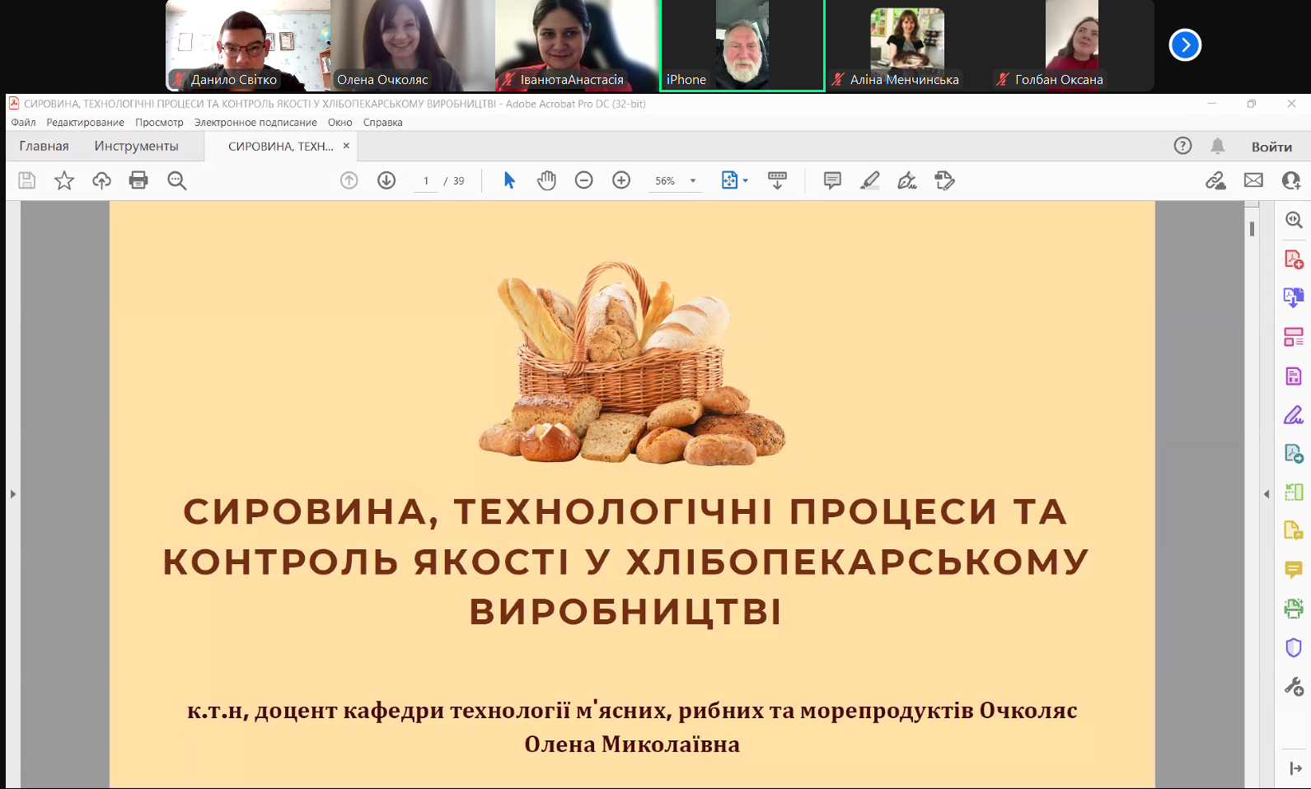Send file by email icon

point(1253,180)
